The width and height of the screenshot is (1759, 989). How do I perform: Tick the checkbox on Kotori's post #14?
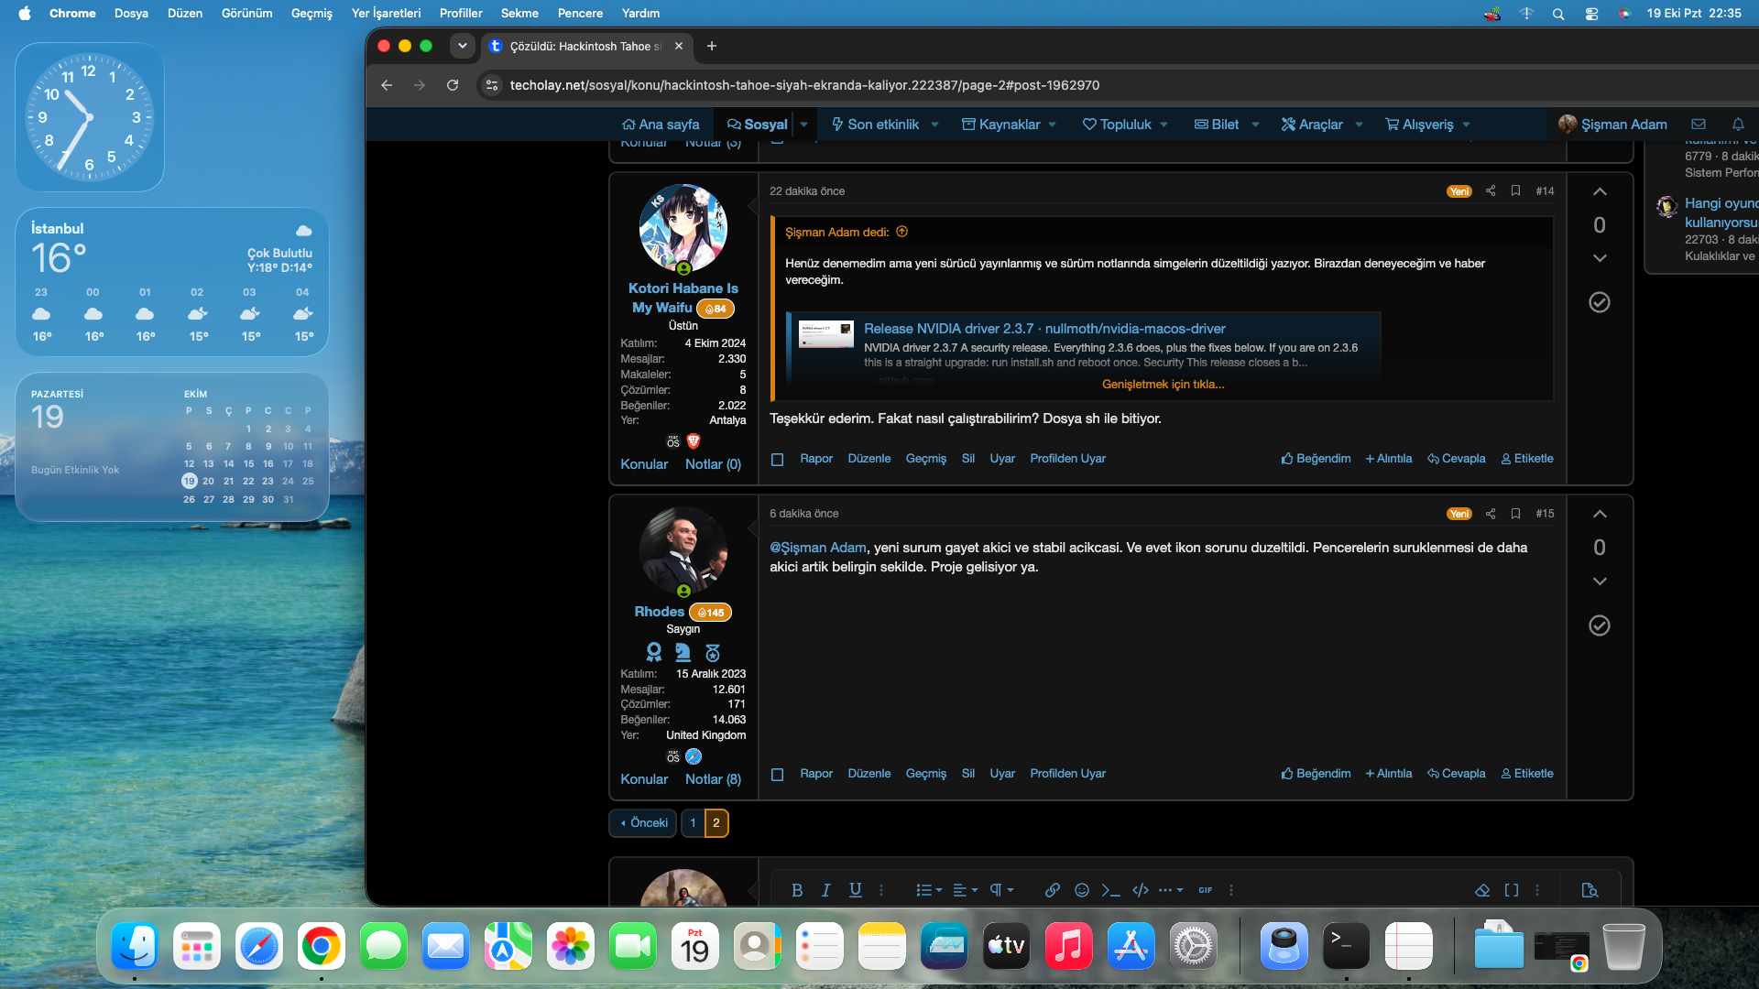click(x=777, y=460)
